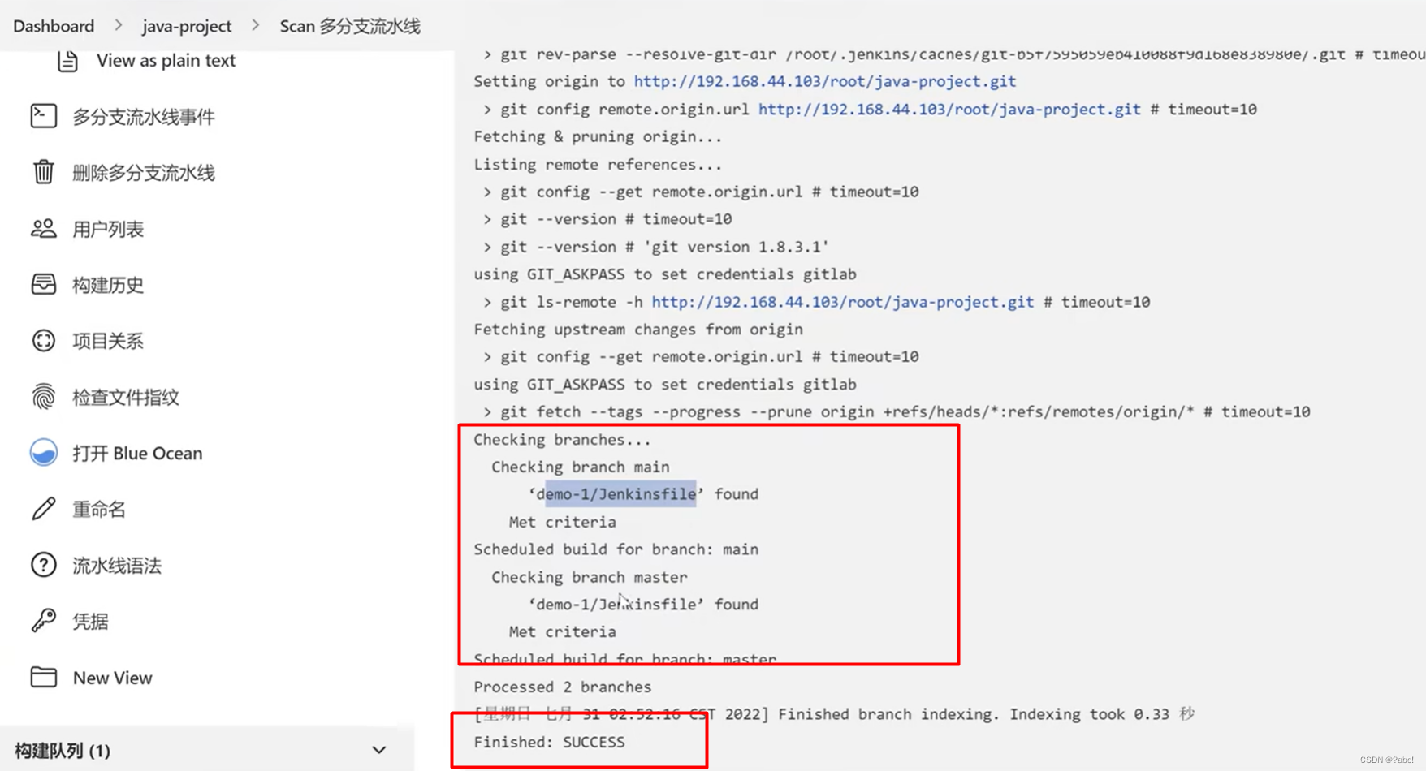Collapse the 构建队列 panel chevron
Viewport: 1426px width, 771px height.
tap(379, 750)
